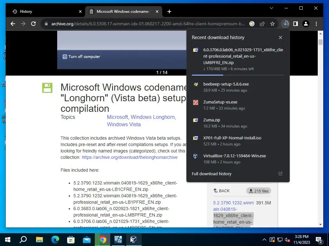Select the Microsoft Windows codename tab
Viewport: 329px width, 246px height.
click(124, 12)
